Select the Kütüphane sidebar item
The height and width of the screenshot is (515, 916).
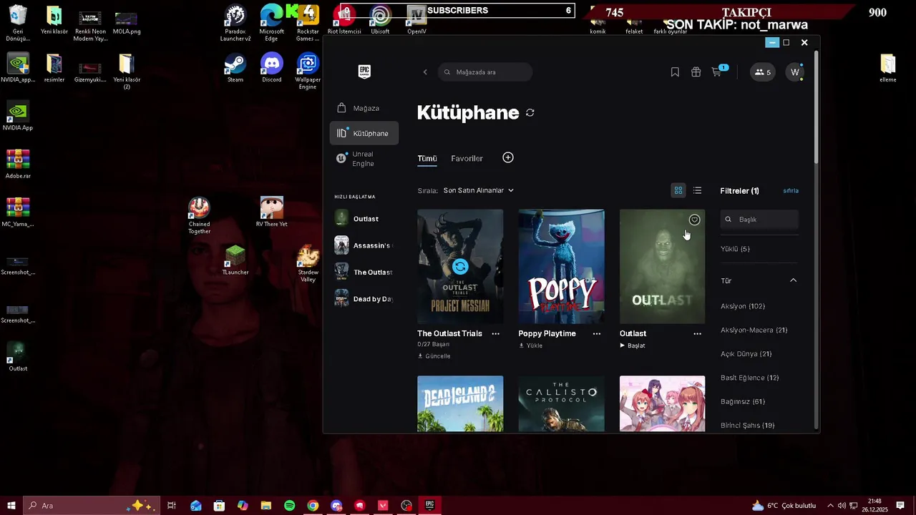click(x=364, y=133)
